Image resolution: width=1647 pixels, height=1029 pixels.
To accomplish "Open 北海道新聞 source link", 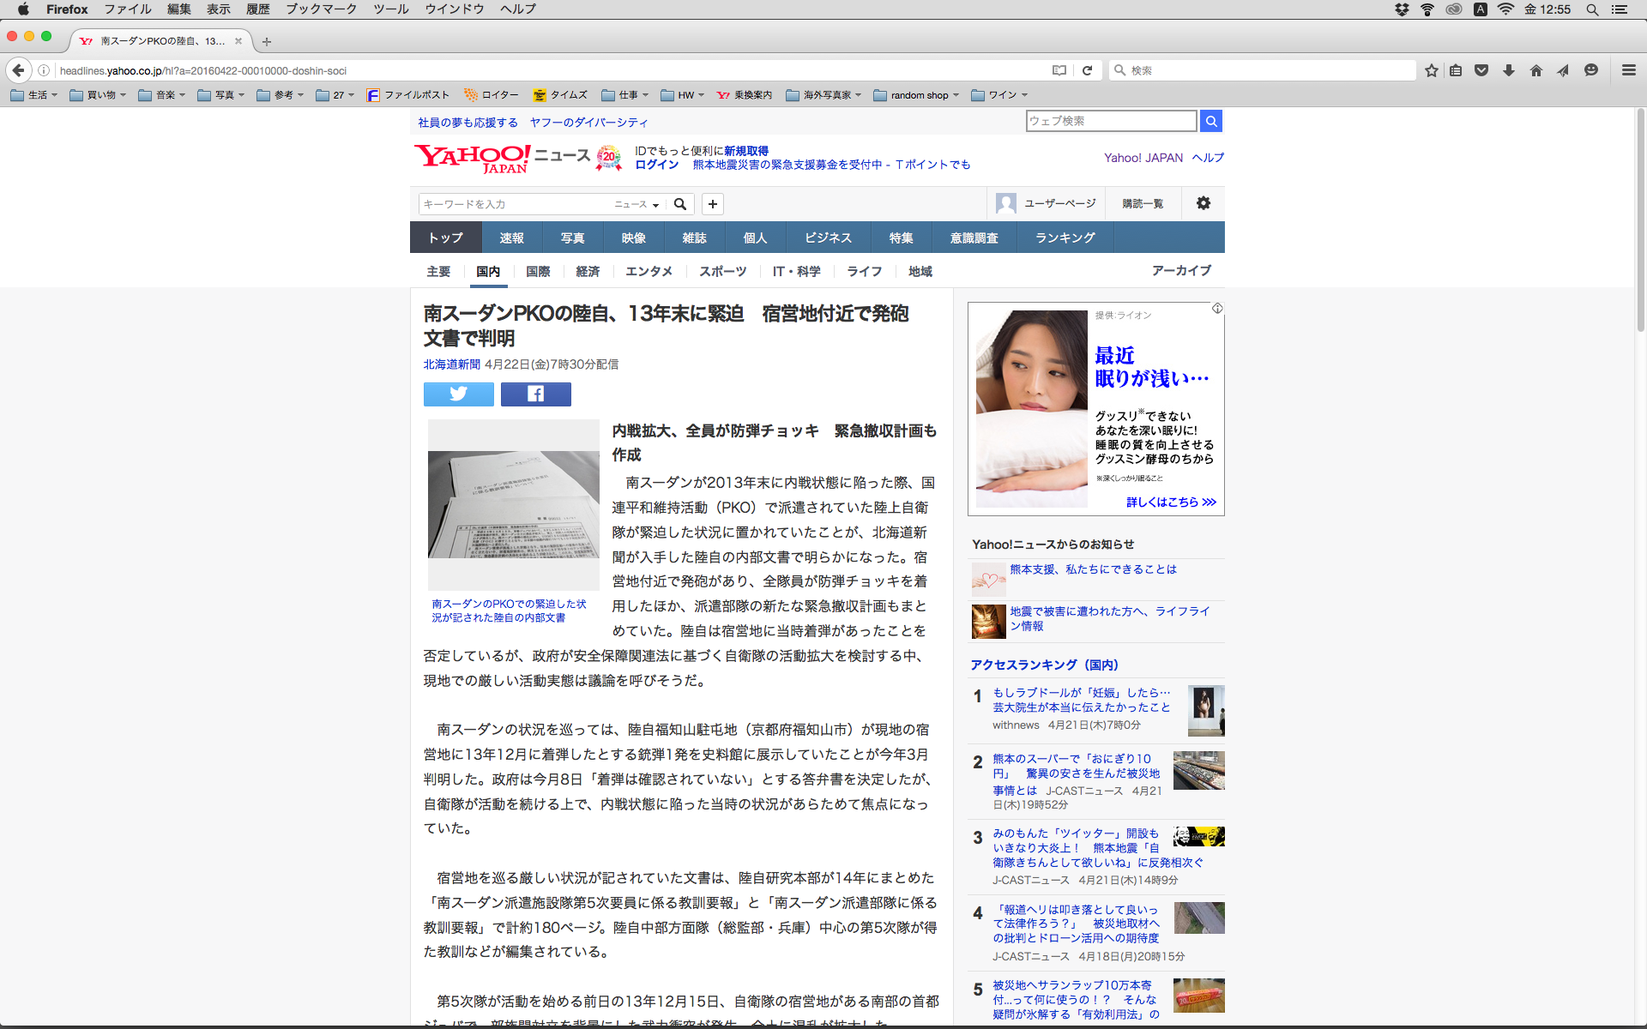I will coord(451,364).
